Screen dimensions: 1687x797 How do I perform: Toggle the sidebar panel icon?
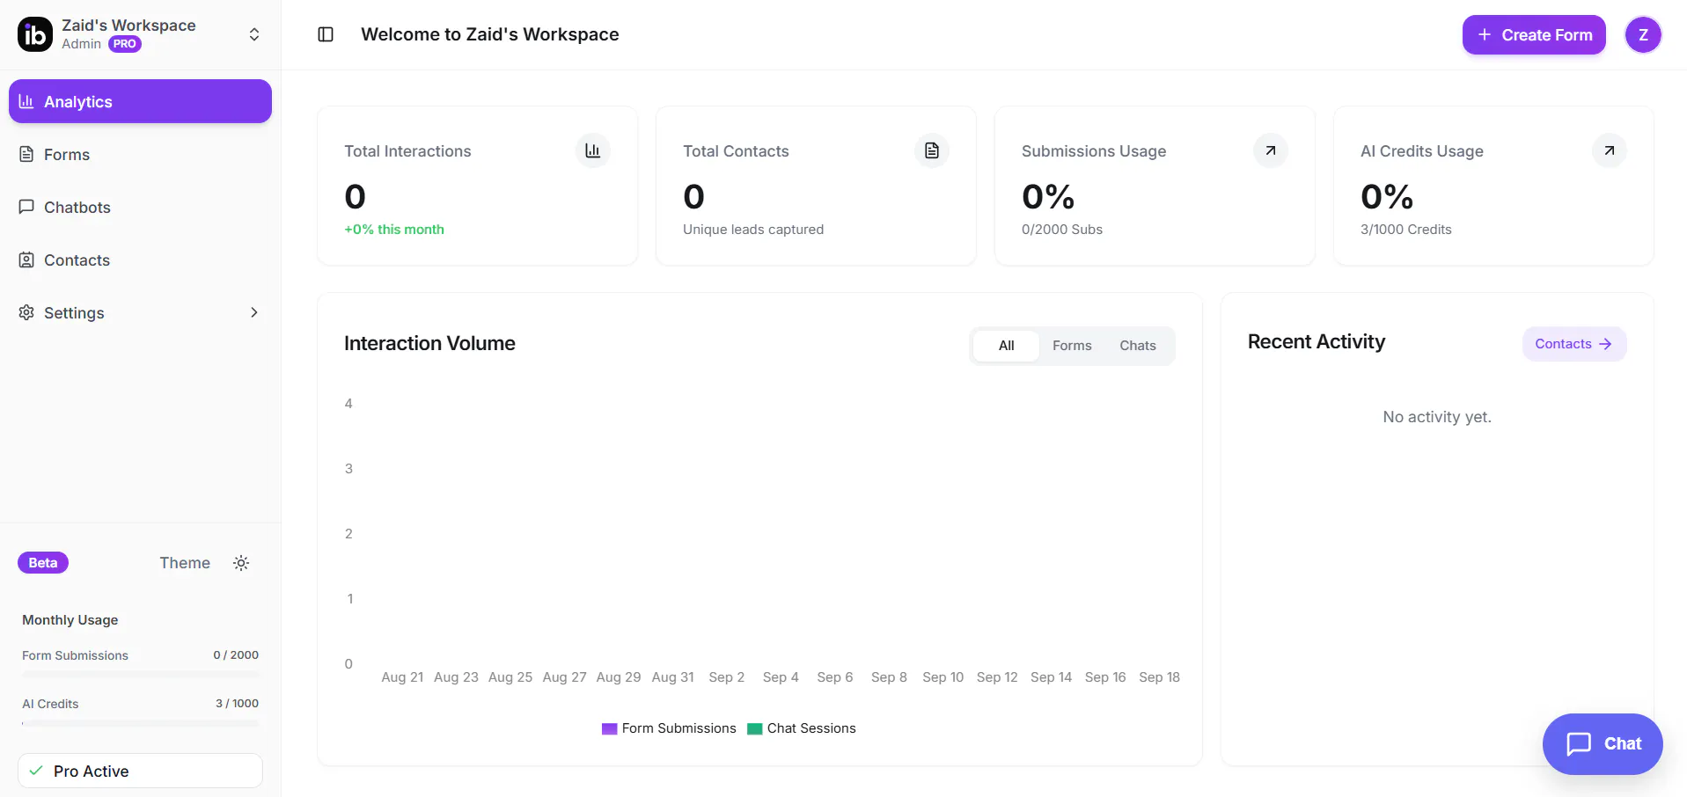(326, 34)
